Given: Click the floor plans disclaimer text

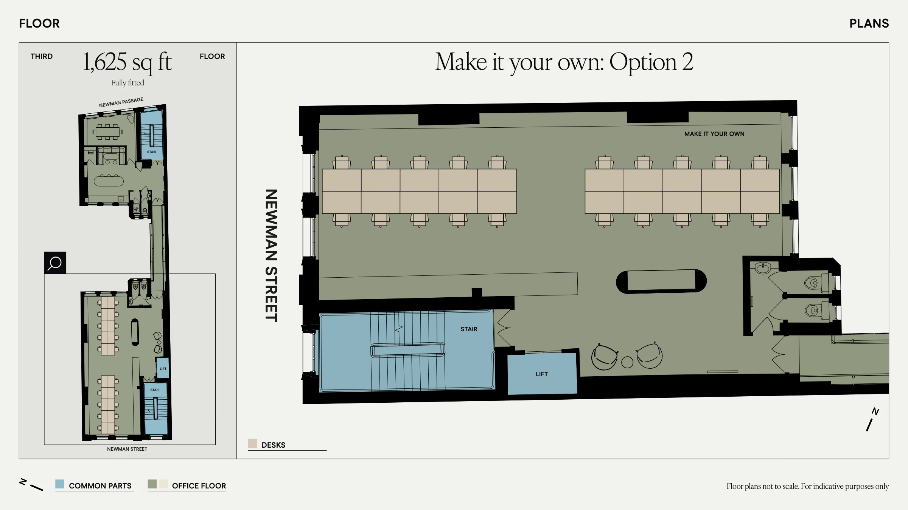Looking at the screenshot, I should tap(807, 486).
